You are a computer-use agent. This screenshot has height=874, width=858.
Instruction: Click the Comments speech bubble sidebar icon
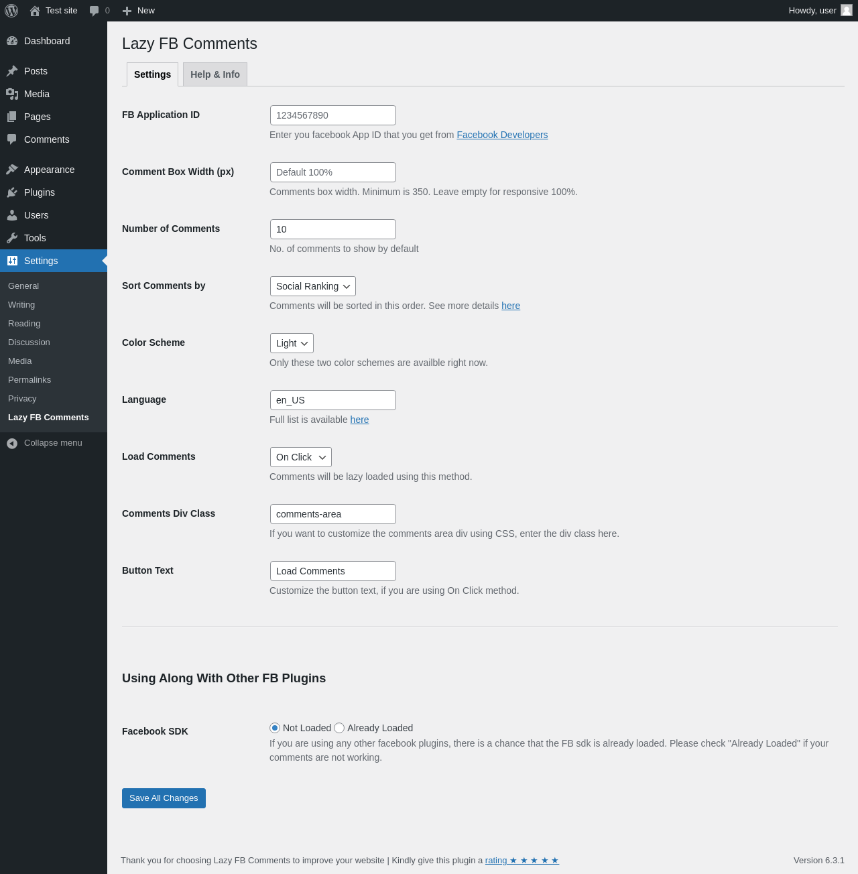(x=12, y=139)
